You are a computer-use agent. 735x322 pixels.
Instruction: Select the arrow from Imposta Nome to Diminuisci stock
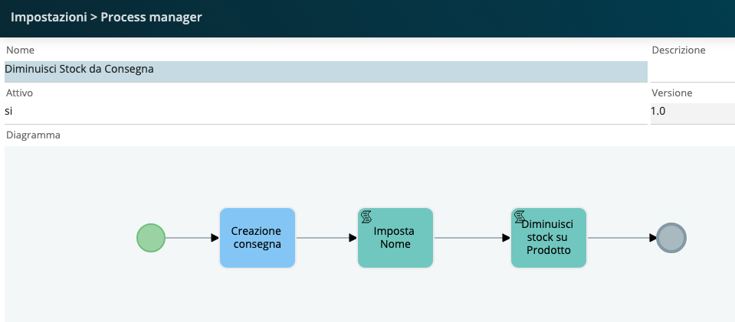coord(472,238)
